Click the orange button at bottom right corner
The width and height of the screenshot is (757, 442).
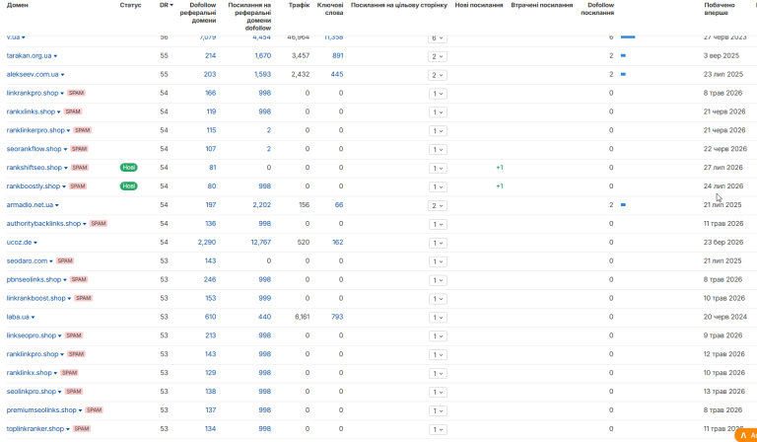coord(746,435)
